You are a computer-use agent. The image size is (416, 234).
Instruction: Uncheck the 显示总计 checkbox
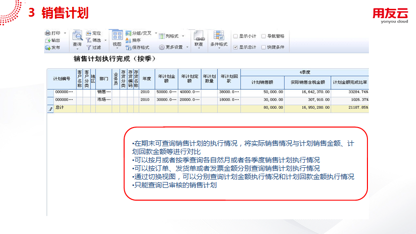click(236, 47)
